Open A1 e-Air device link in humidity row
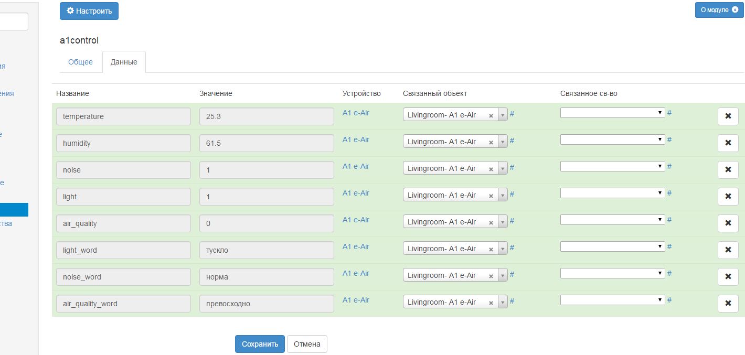This screenshot has height=355, width=745. click(356, 139)
